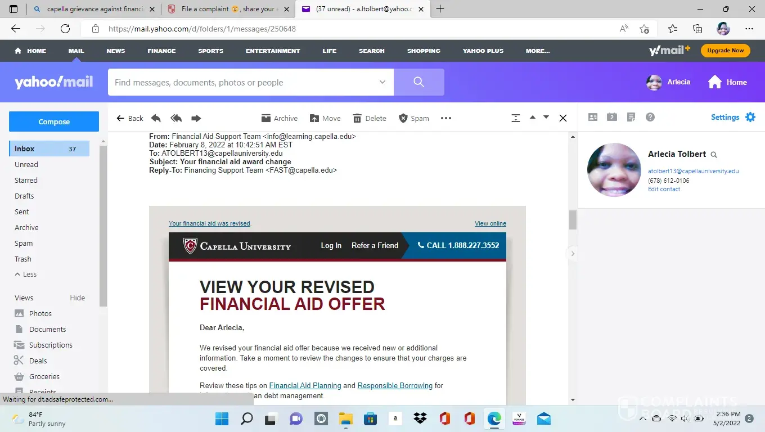The image size is (765, 432).
Task: Open the Groceries view
Action: click(37, 376)
